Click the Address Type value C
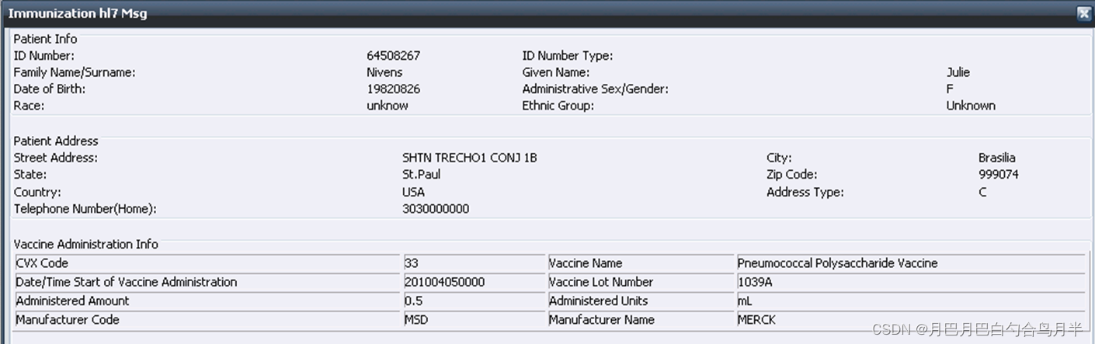The image size is (1095, 344). 982,192
